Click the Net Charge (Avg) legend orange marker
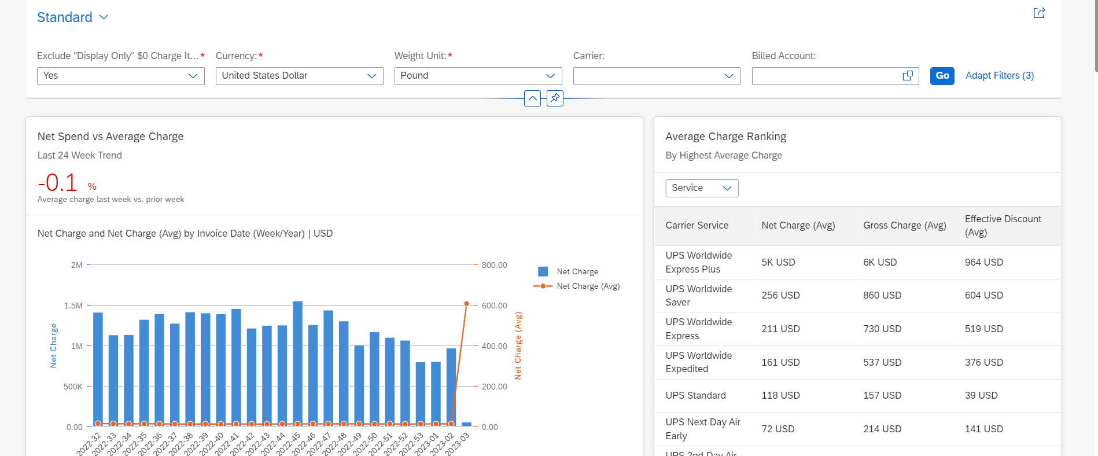 [x=543, y=286]
